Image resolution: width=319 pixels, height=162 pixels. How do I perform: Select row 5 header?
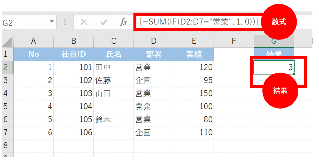[x=6, y=106]
